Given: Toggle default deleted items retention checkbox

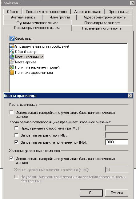Looking at the screenshot, I should coord(12,158).
